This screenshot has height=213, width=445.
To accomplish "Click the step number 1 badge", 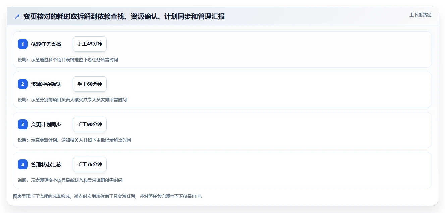I will click(23, 44).
